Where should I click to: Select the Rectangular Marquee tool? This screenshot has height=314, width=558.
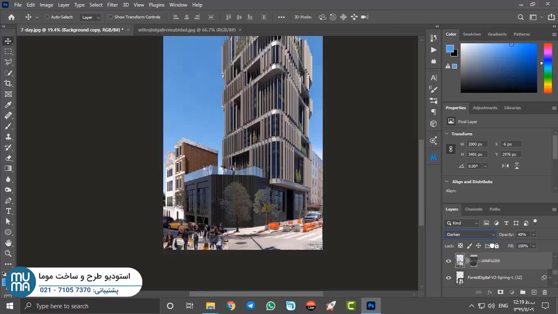click(8, 52)
